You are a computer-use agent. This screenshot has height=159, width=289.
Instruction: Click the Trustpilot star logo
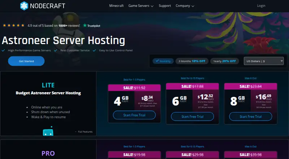tap(85, 25)
